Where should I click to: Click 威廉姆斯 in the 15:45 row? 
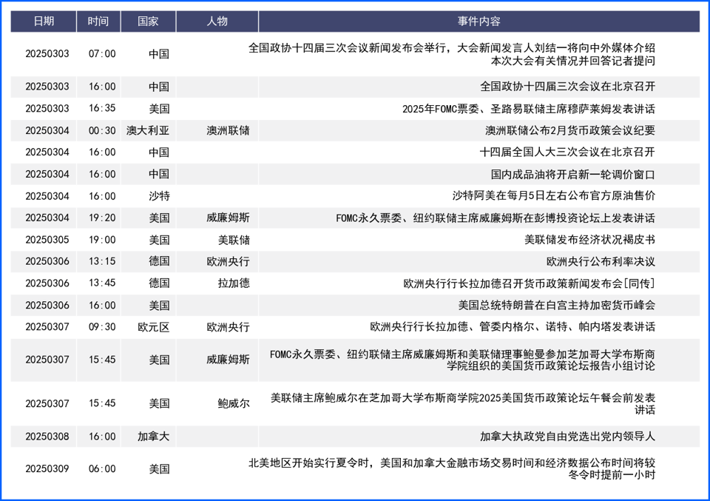tap(228, 360)
